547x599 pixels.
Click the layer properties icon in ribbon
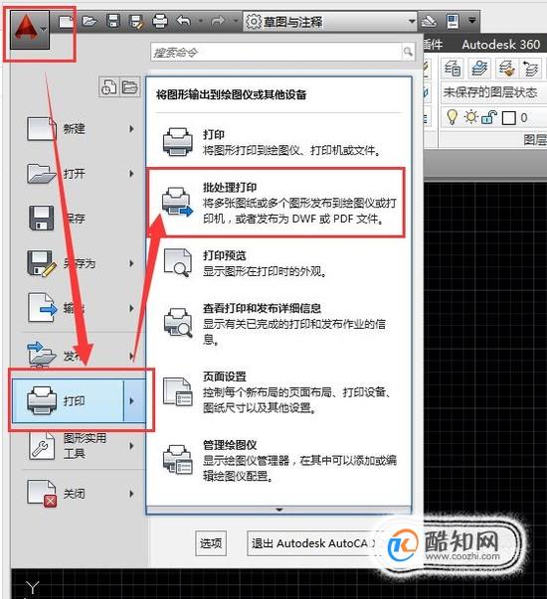click(x=453, y=69)
